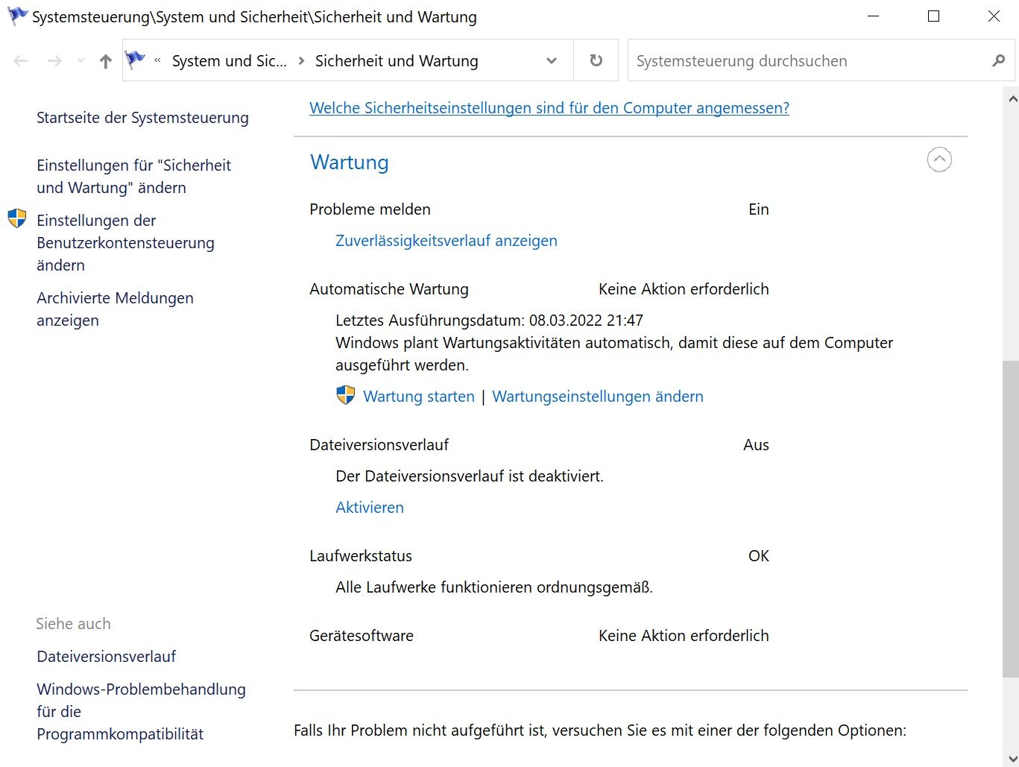
Task: Open Wartungseinstellungen ändern
Action: (x=598, y=397)
